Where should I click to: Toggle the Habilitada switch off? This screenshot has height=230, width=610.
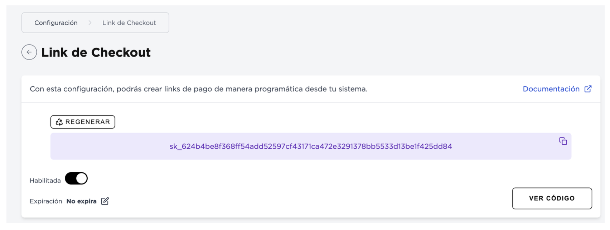click(76, 178)
